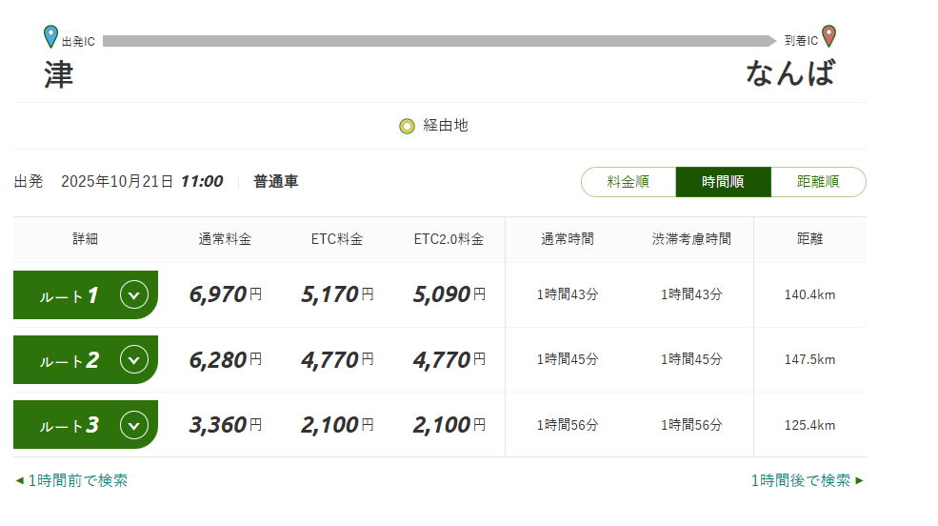This screenshot has width=938, height=526.
Task: Click the 経由地 waypoint label
Action: 446,126
